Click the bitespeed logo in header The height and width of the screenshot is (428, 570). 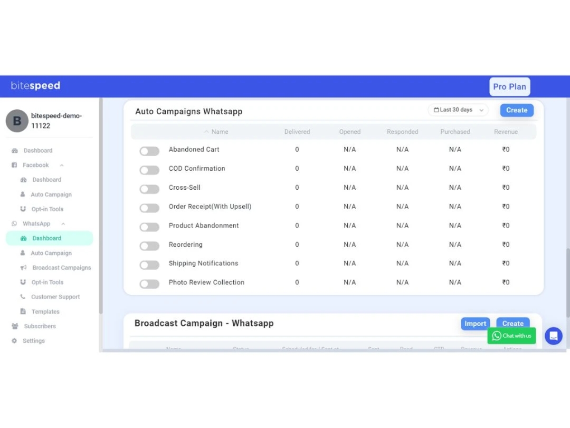click(x=36, y=86)
